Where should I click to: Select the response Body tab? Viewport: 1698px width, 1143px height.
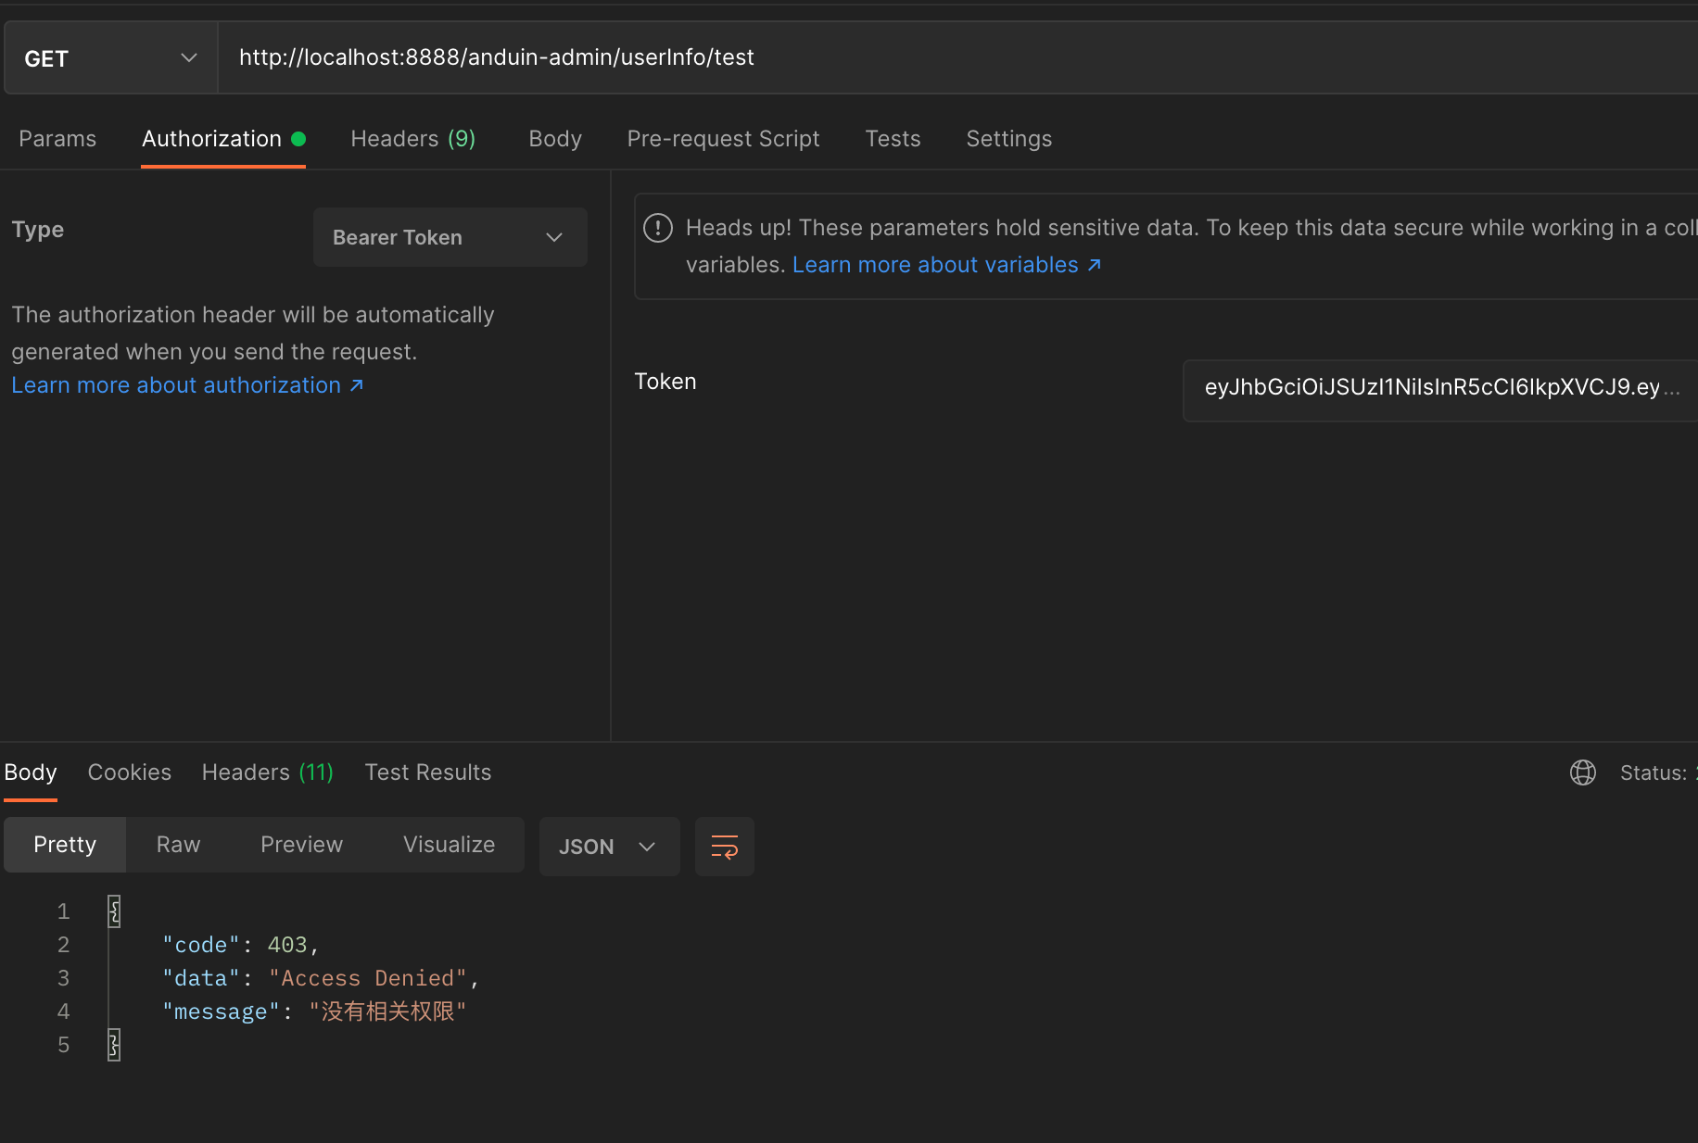(x=31, y=772)
